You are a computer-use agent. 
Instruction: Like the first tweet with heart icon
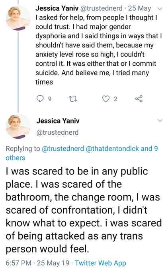coord(106,99)
